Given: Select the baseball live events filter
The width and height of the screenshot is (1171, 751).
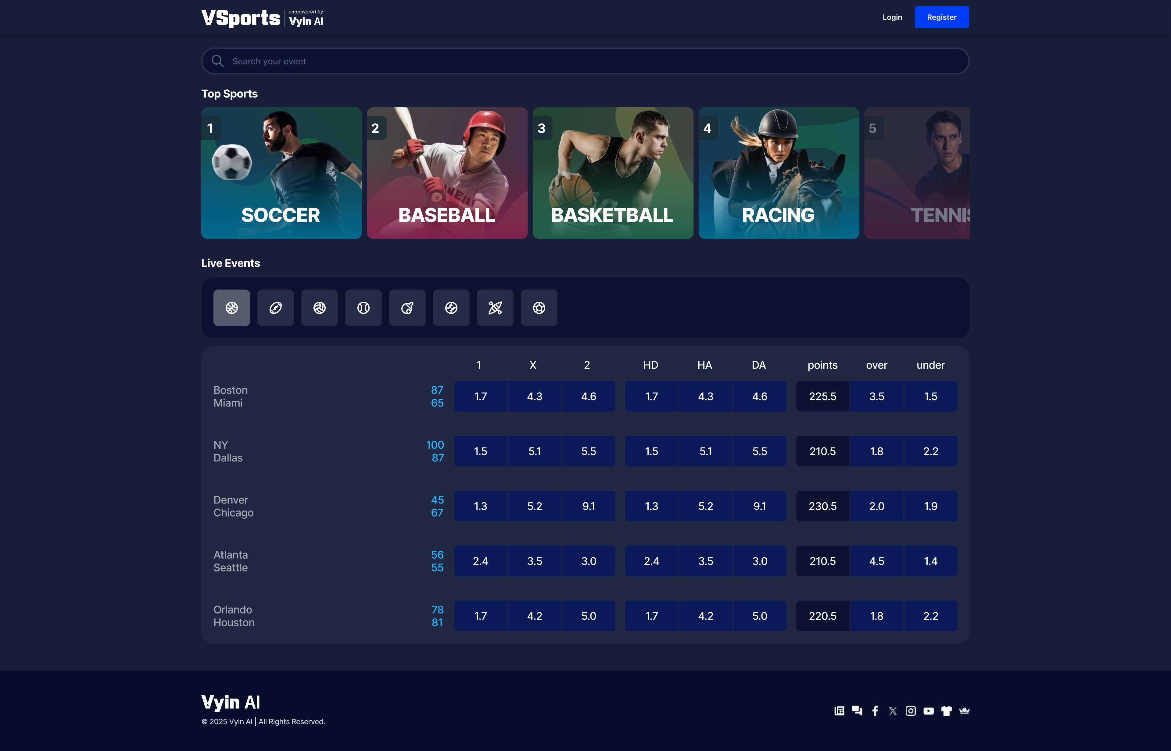Looking at the screenshot, I should [451, 308].
